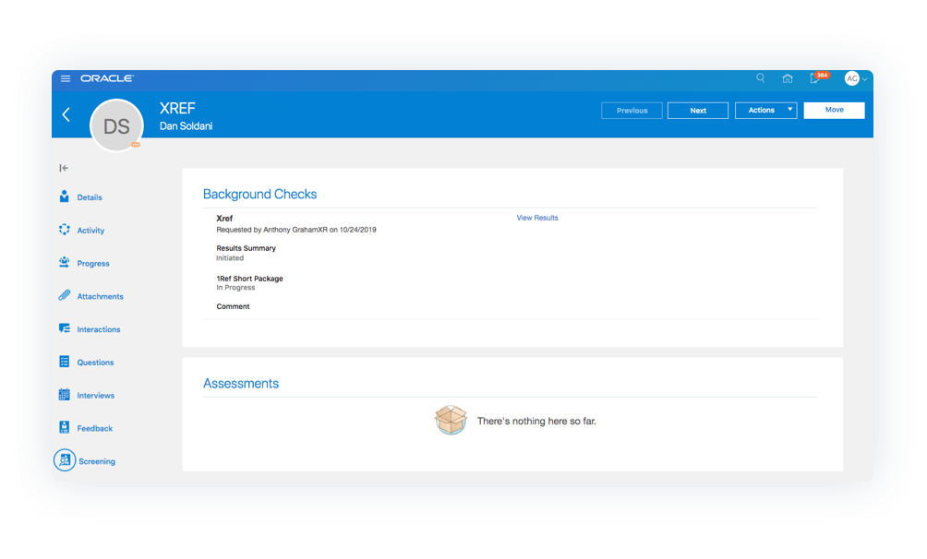Click the 1Ref Short Package label
The image size is (927, 559).
[x=249, y=279]
